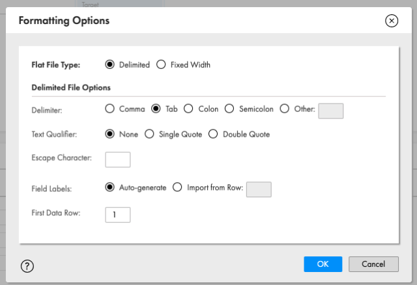Close the Formatting Options dialog
The image size is (417, 285).
[x=392, y=21]
